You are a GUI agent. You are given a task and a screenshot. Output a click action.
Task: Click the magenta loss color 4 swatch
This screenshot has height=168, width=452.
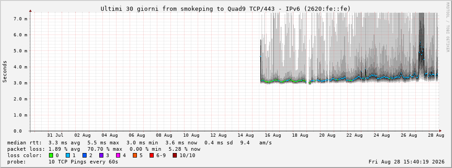tap(118, 155)
